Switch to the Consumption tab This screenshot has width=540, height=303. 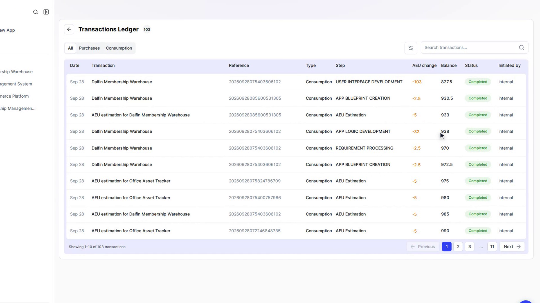coord(119,48)
